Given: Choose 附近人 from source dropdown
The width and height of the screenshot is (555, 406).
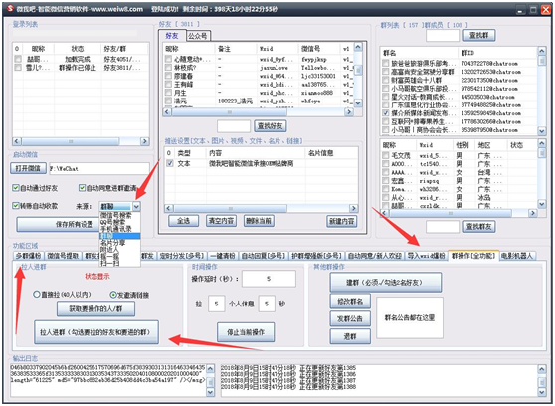Looking at the screenshot, I should [109, 250].
